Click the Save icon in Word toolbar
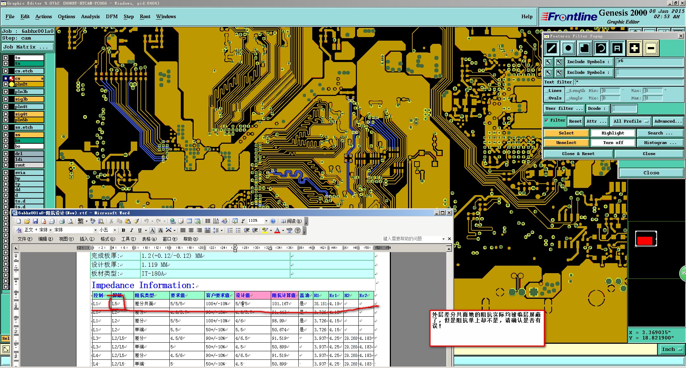This screenshot has width=686, height=368. (x=35, y=221)
